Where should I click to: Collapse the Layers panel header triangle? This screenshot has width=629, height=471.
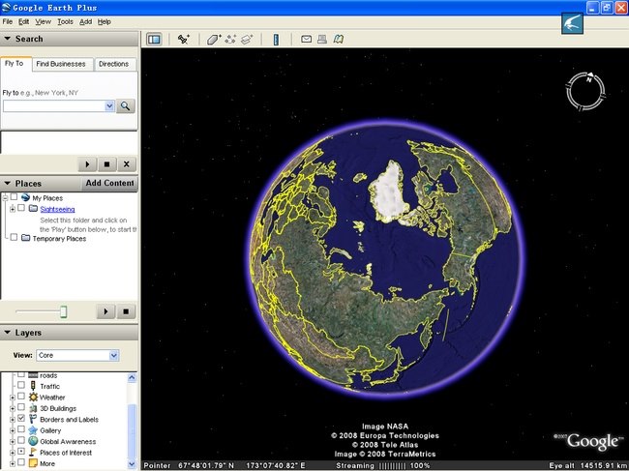point(7,333)
